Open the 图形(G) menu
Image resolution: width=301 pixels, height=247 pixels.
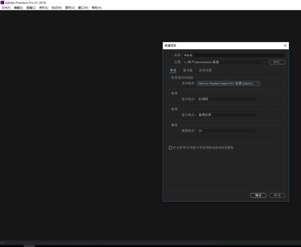70,8
